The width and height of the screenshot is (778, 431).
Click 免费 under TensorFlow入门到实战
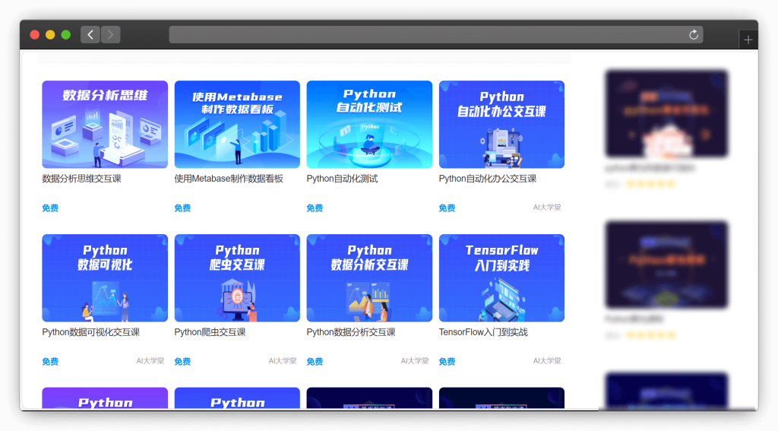point(447,362)
